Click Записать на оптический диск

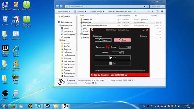tap(120, 12)
